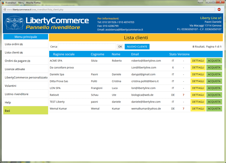The image size is (226, 163).
Task: Click the NUOVO CLIENTE button
Action: (137, 47)
